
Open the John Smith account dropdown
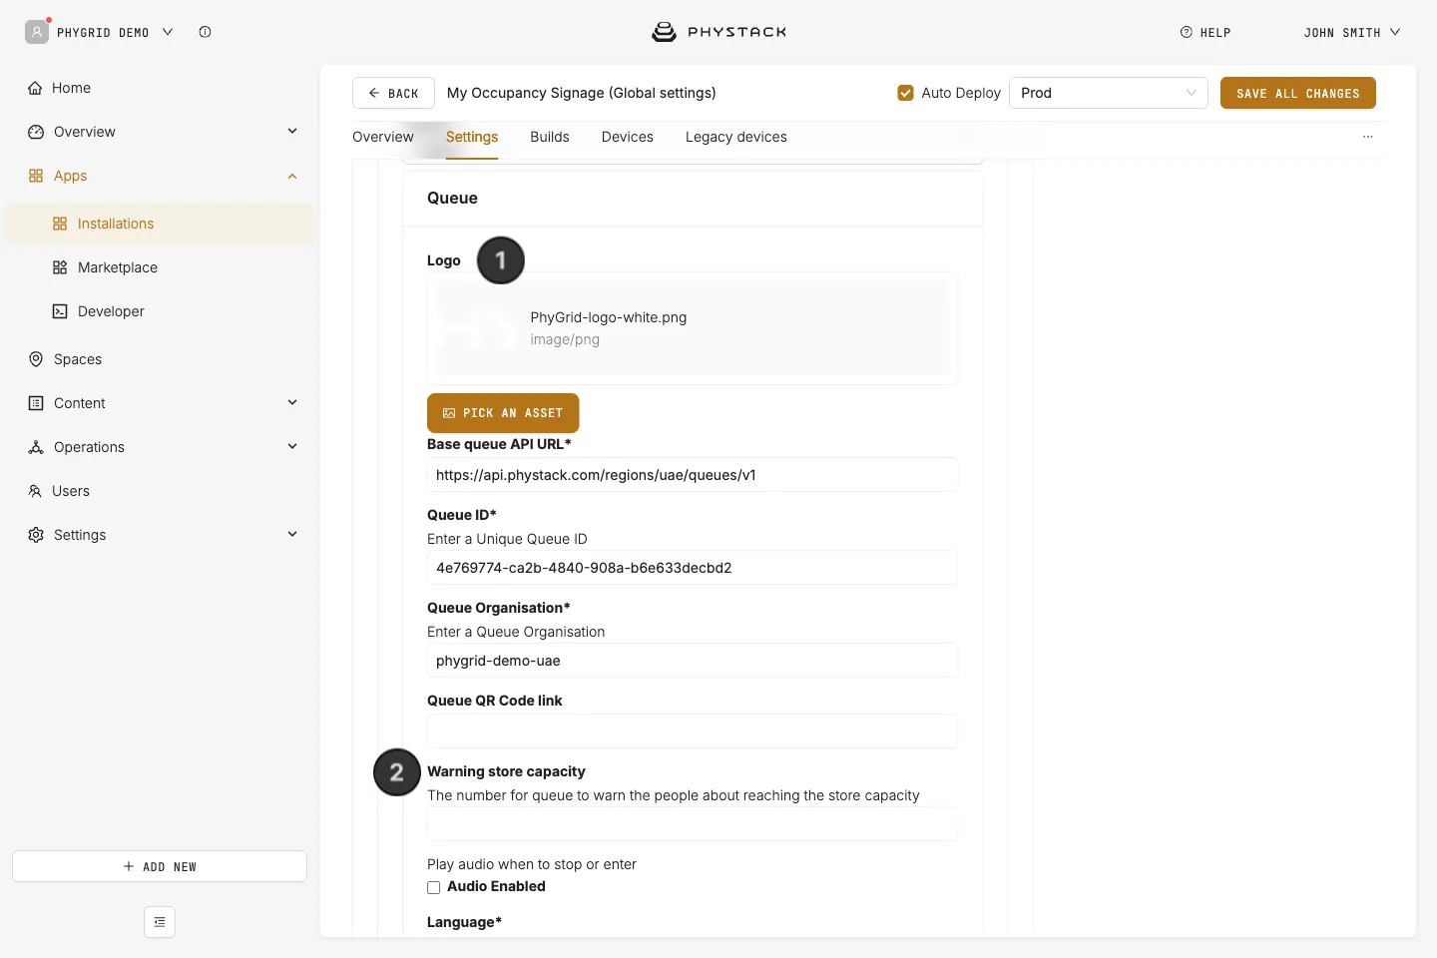pyautogui.click(x=1352, y=33)
